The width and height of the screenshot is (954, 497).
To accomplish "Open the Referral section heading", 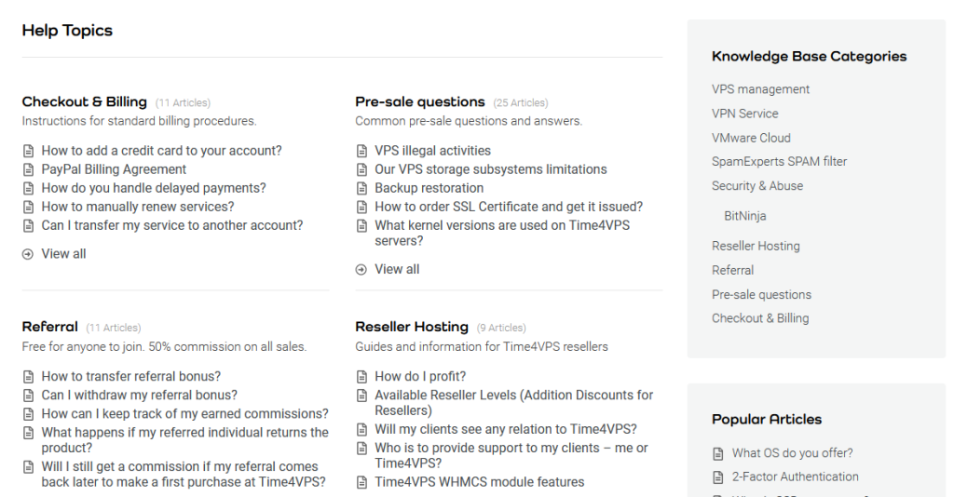I will point(50,327).
